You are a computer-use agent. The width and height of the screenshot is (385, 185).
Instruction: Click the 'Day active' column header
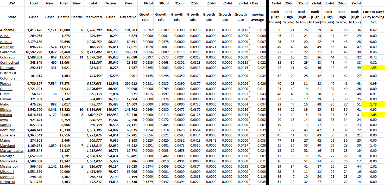128,17
